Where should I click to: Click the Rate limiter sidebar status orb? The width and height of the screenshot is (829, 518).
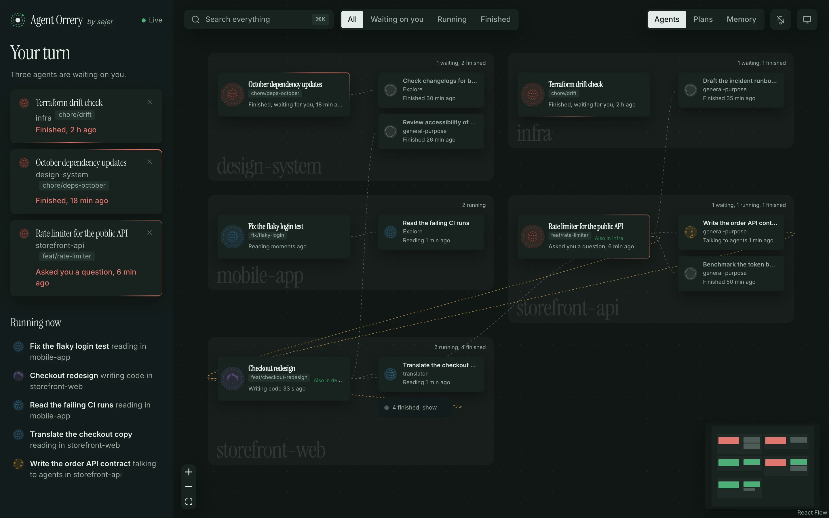pos(24,234)
